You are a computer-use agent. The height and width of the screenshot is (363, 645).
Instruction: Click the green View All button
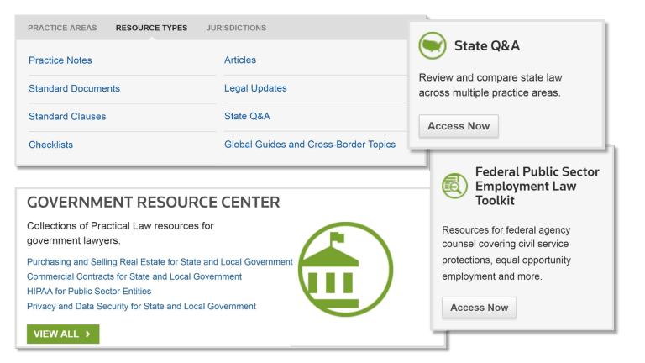63,334
